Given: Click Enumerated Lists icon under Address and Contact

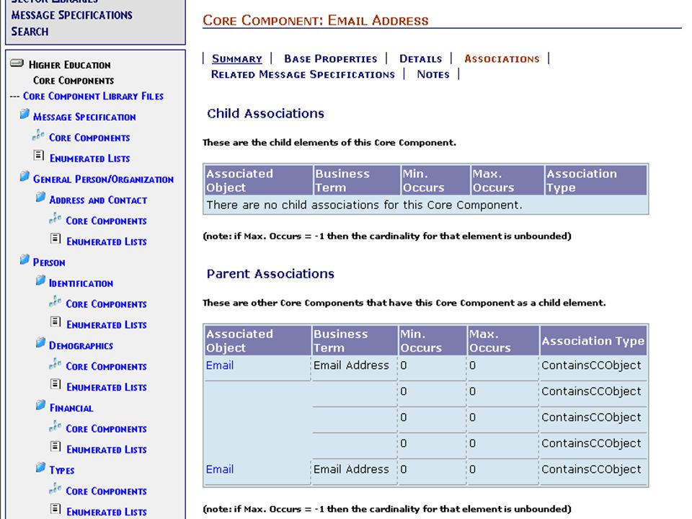Looking at the screenshot, I should (x=56, y=239).
